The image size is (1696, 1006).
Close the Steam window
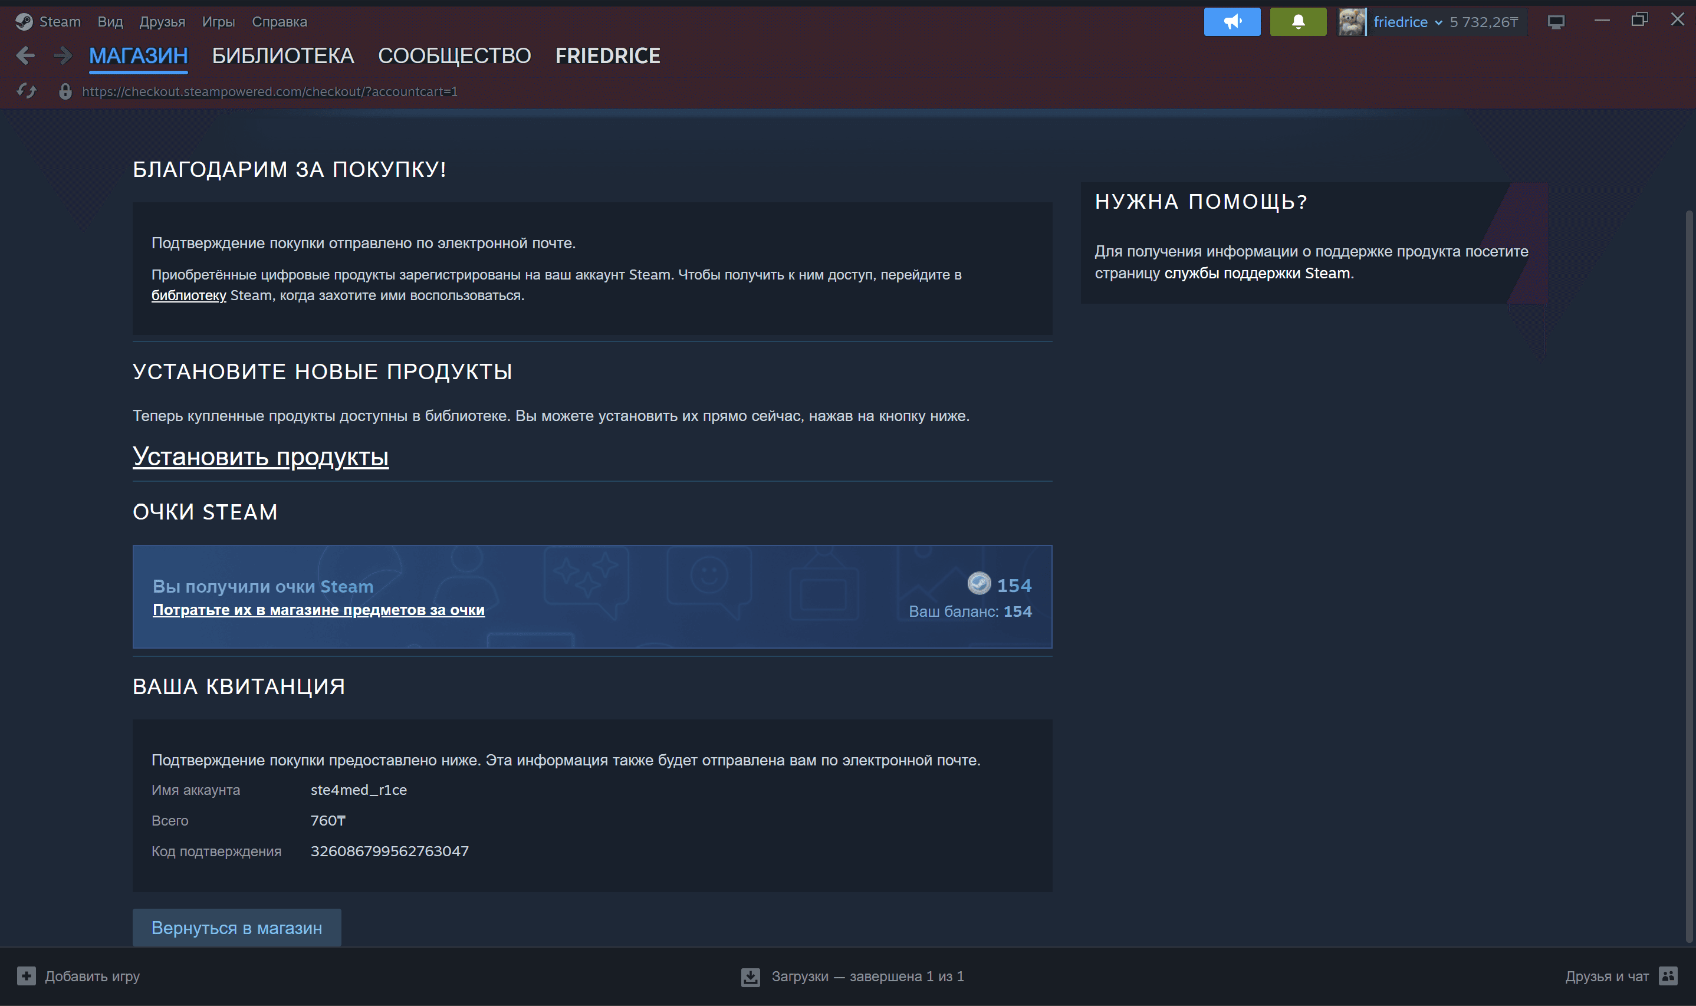pos(1677,19)
